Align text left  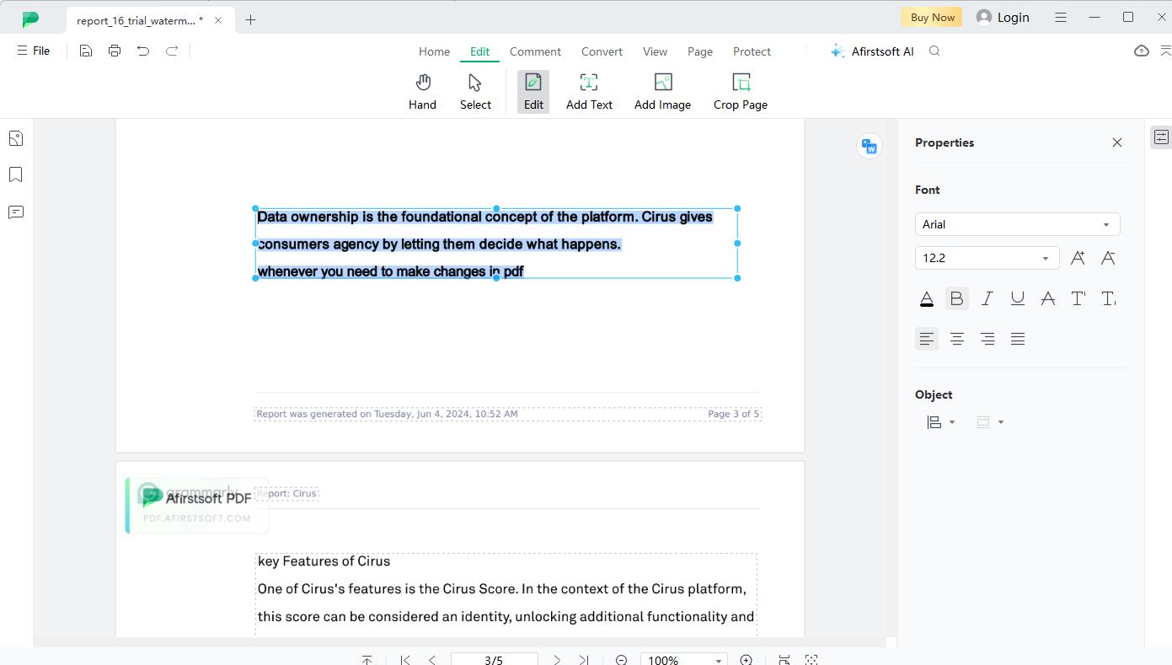click(926, 339)
